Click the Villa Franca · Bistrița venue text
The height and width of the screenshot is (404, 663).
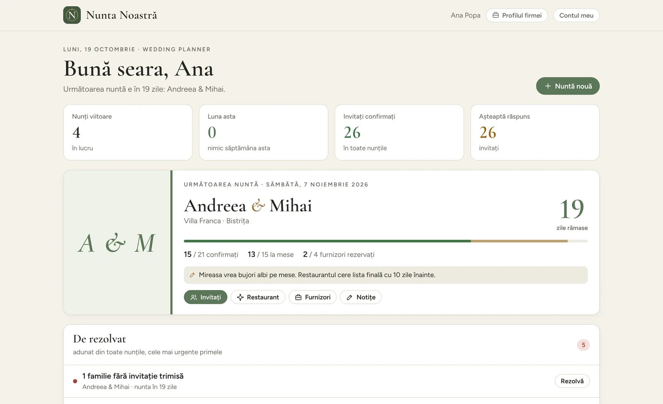pyautogui.click(x=216, y=221)
